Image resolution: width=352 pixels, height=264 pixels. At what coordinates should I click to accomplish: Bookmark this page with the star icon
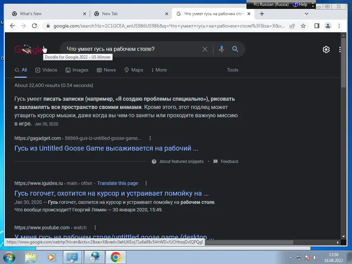coord(303,26)
